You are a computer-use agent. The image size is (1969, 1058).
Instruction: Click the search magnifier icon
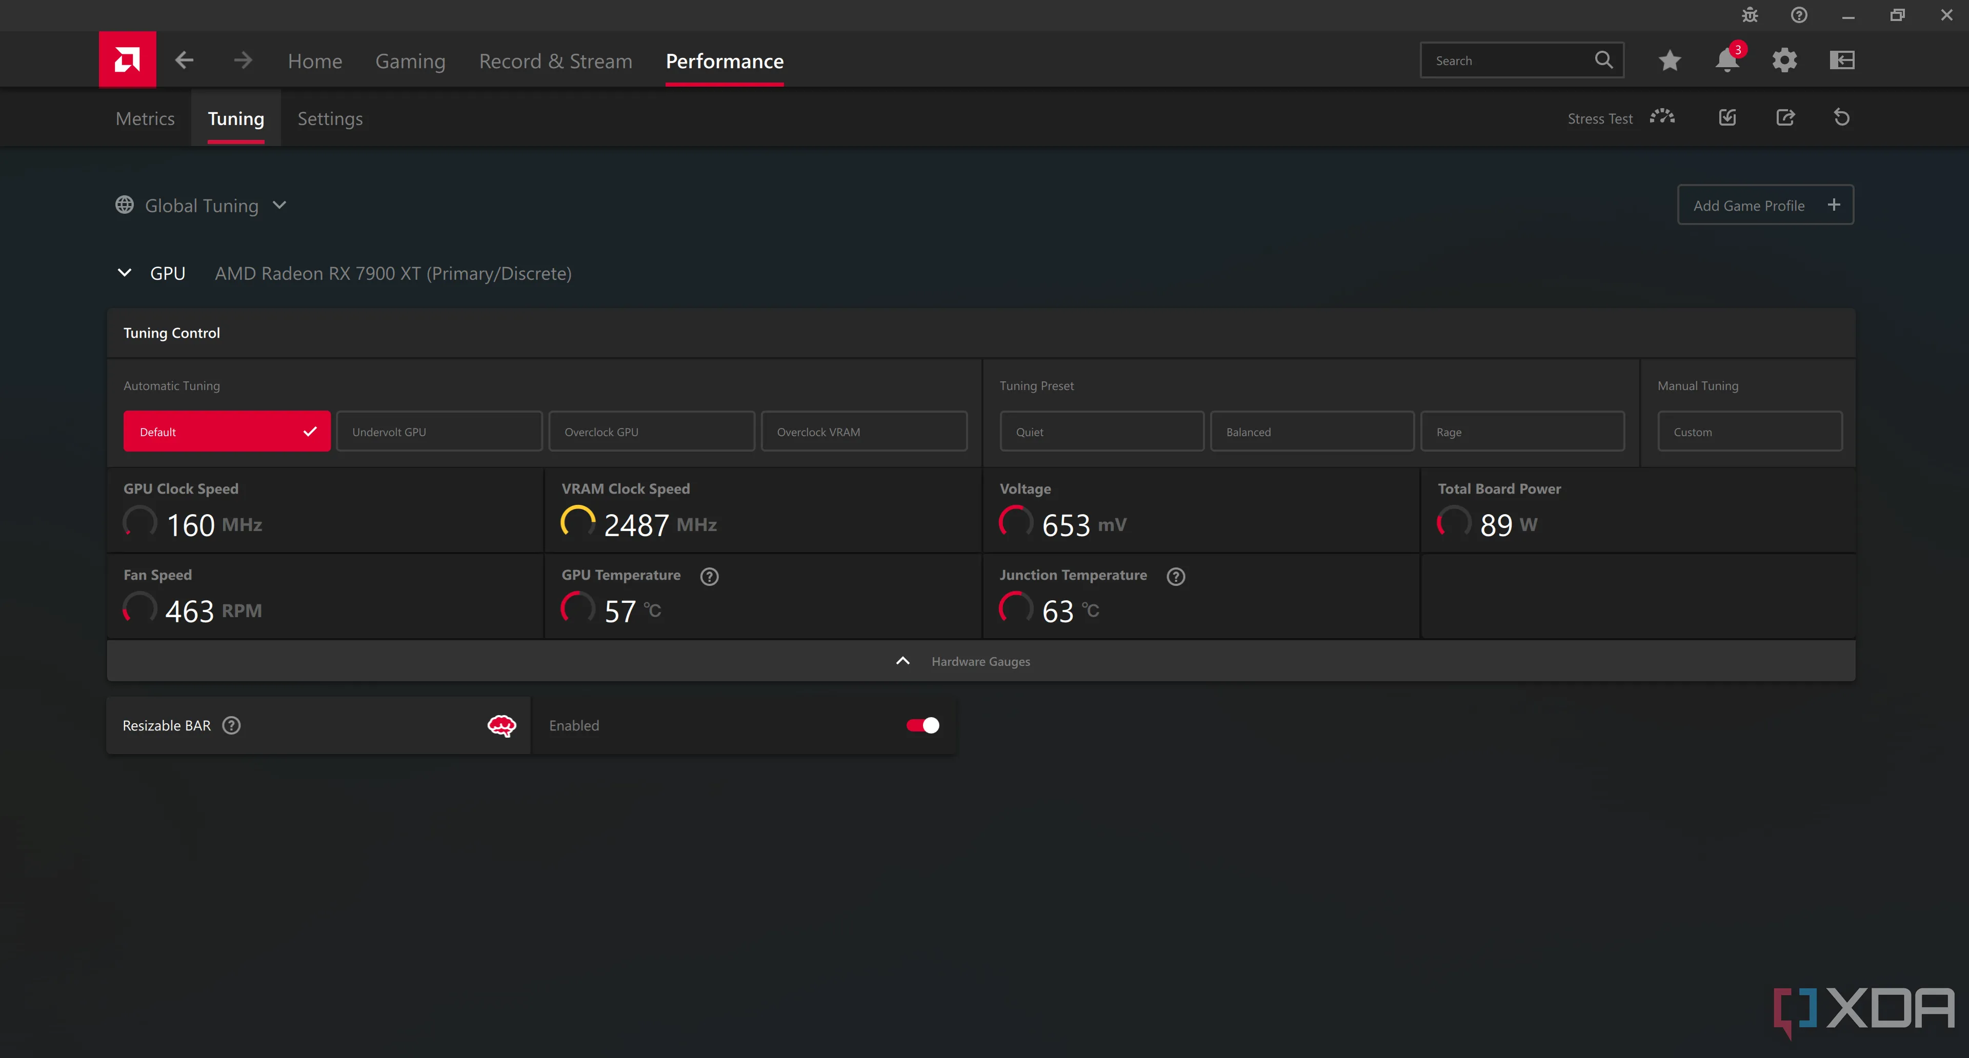tap(1603, 60)
